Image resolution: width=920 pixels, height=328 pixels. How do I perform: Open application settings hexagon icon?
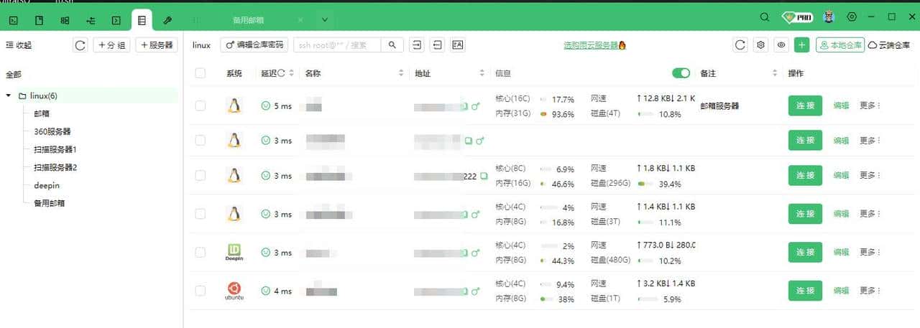tap(852, 17)
